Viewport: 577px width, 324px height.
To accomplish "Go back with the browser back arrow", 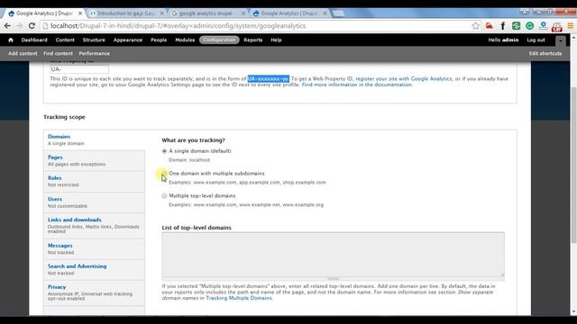I will tap(7, 26).
